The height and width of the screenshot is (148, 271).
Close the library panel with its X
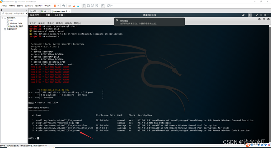26,10
